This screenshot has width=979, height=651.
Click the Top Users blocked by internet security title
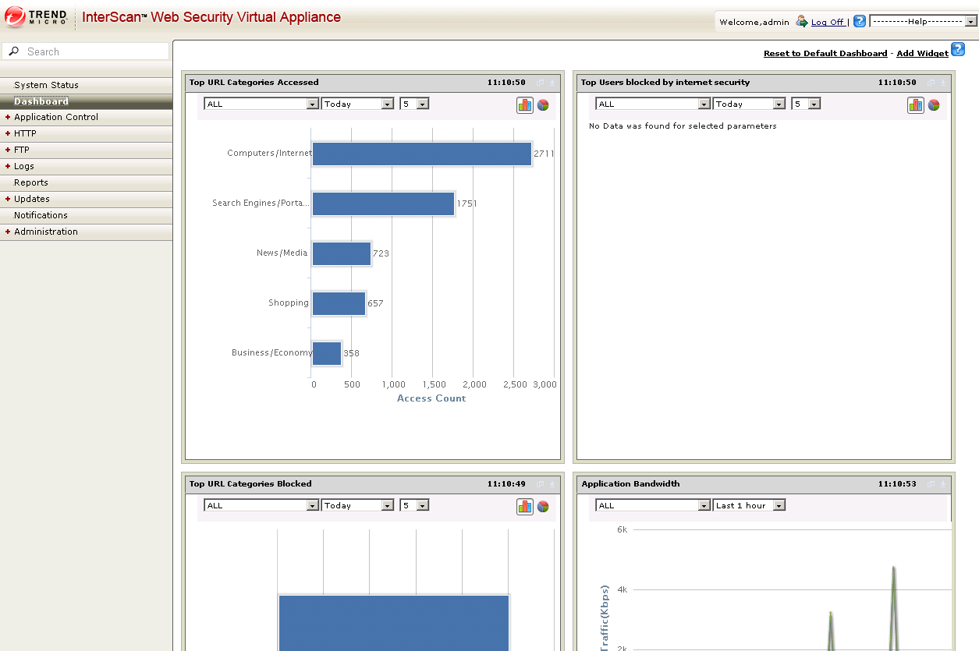pyautogui.click(x=665, y=82)
